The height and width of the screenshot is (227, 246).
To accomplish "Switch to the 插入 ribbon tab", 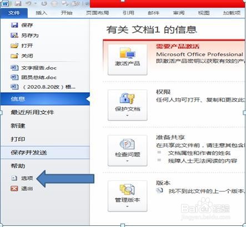I will (x=41, y=13).
